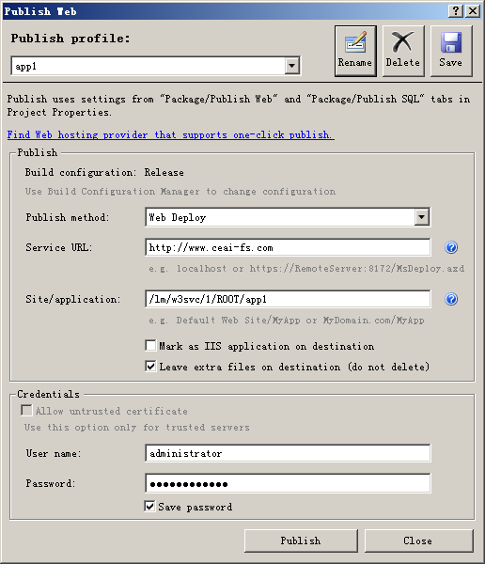Screen dimensions: 485x564
Task: Click the Publish button
Action: (x=301, y=540)
